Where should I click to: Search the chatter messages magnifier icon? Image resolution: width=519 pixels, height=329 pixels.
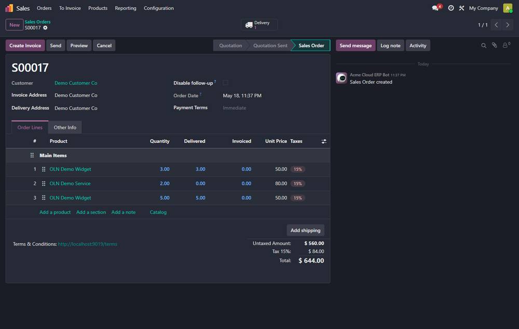click(484, 46)
